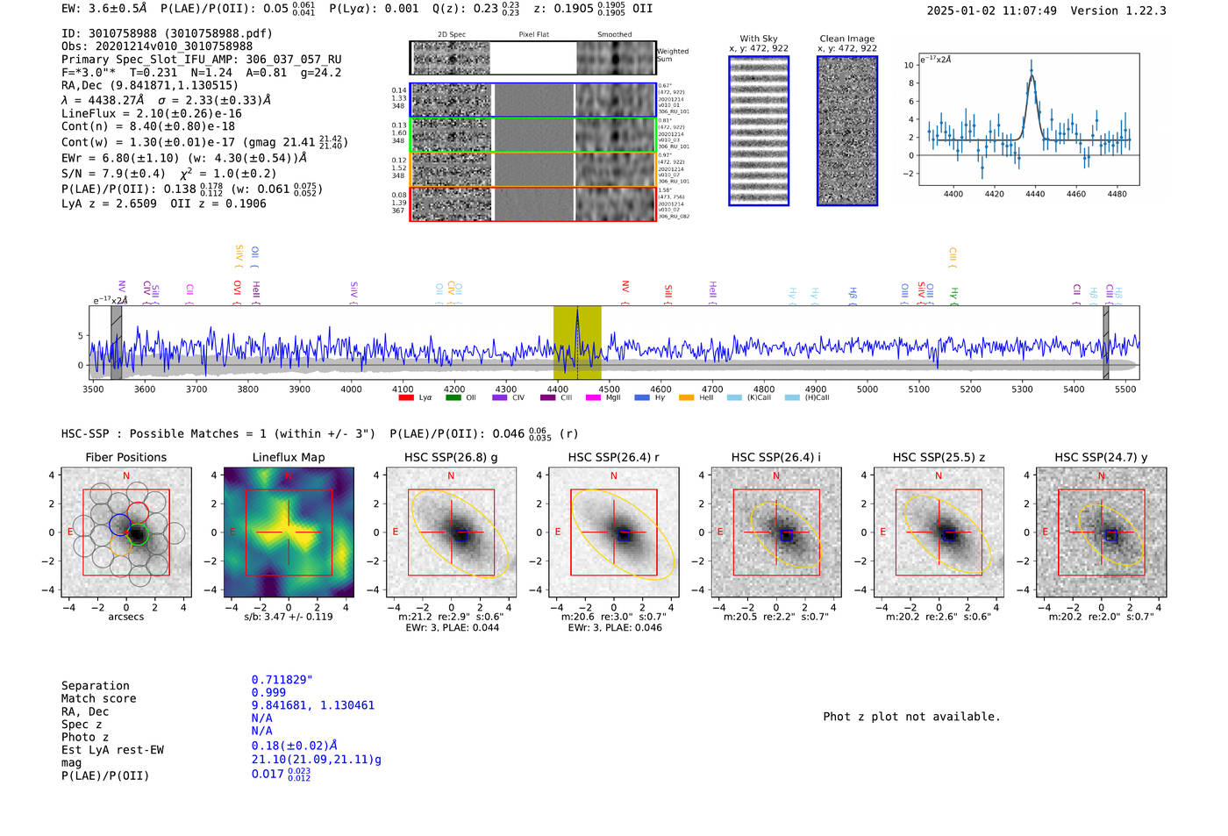Click the match score value 0.999
Image resolution: width=1228 pixels, height=836 pixels.
268,693
